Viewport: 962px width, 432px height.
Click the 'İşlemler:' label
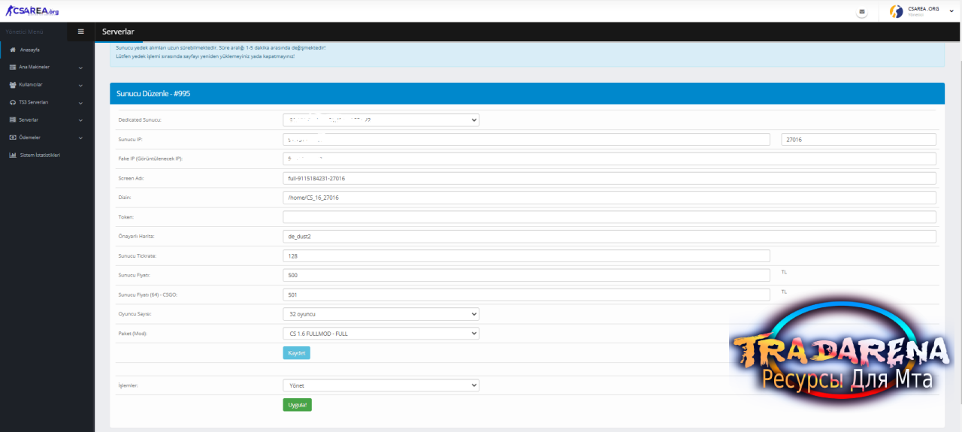129,385
